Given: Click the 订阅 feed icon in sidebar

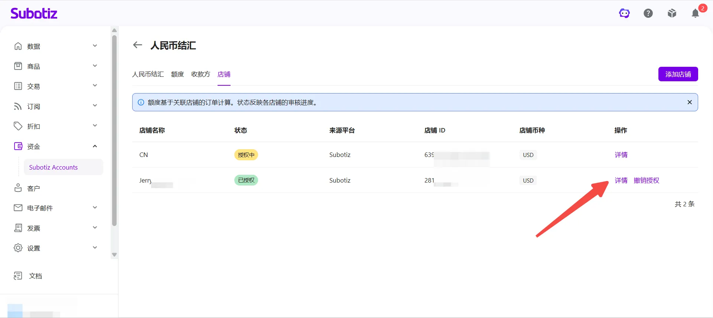Looking at the screenshot, I should 18,106.
